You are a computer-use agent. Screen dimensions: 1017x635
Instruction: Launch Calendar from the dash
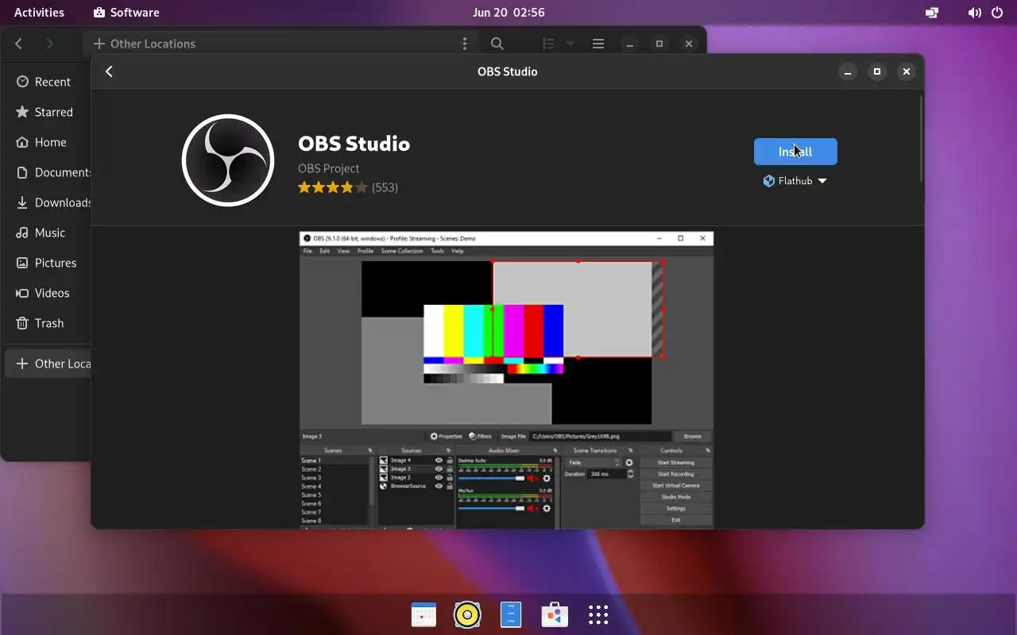pos(423,614)
